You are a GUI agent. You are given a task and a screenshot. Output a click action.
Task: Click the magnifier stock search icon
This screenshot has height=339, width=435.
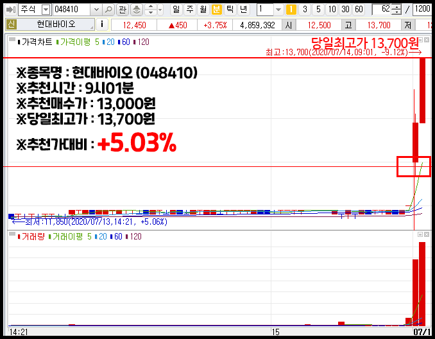[108, 10]
